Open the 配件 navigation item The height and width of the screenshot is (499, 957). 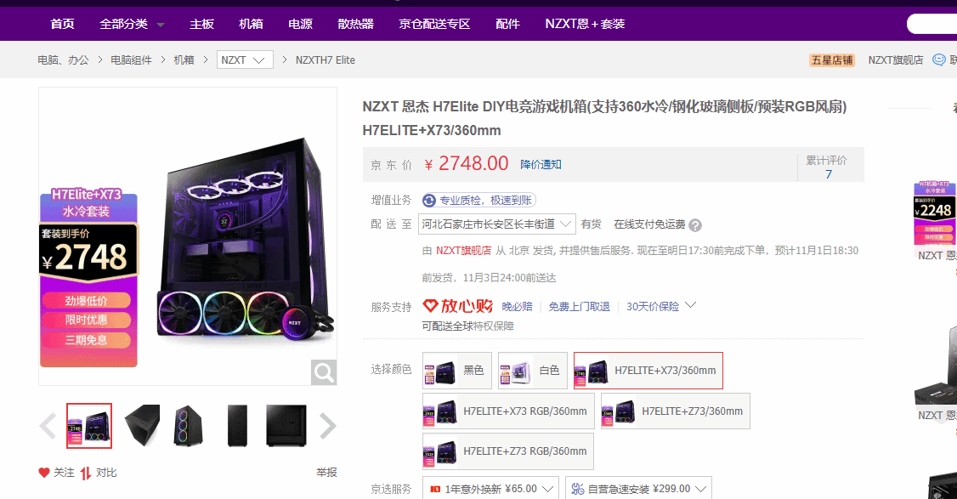[x=507, y=24]
